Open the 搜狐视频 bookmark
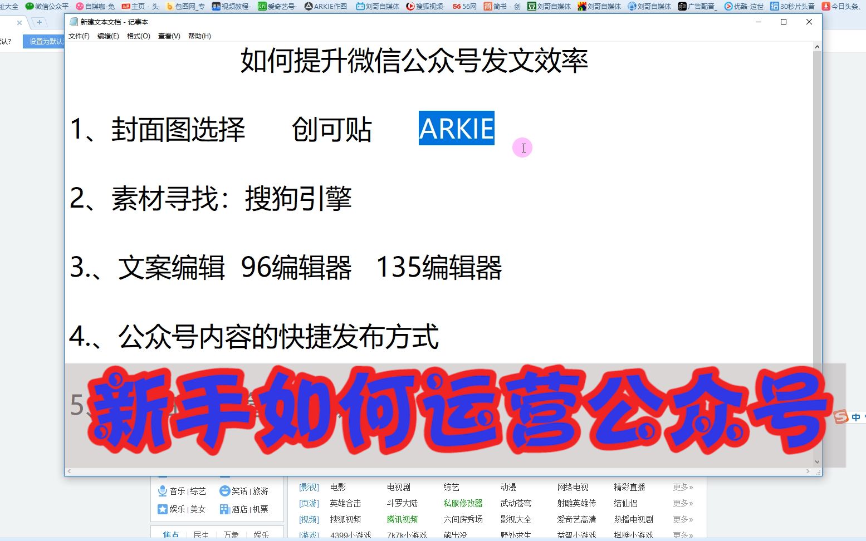Image resolution: width=866 pixels, height=541 pixels. click(425, 6)
